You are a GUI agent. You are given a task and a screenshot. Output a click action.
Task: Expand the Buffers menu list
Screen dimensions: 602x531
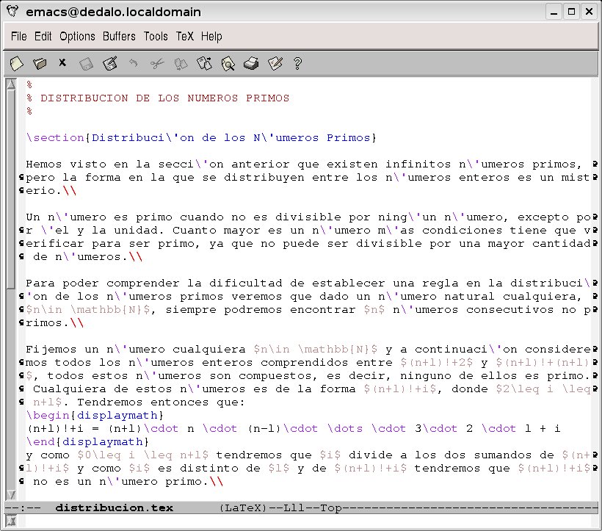[x=119, y=36]
